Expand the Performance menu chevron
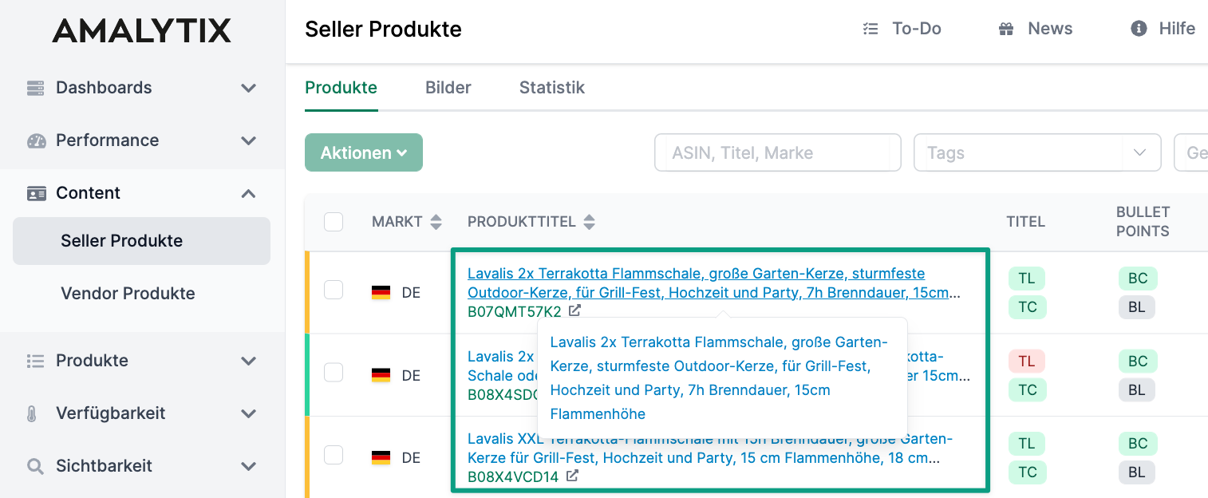Image resolution: width=1208 pixels, height=498 pixels. pos(249,140)
